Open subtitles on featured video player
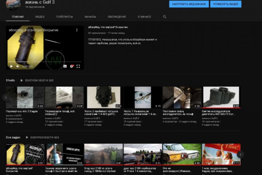The height and width of the screenshot is (175, 262). click(65, 66)
